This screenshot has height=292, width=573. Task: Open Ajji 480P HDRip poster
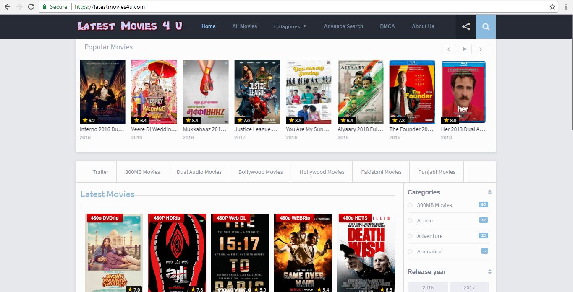pyautogui.click(x=177, y=253)
